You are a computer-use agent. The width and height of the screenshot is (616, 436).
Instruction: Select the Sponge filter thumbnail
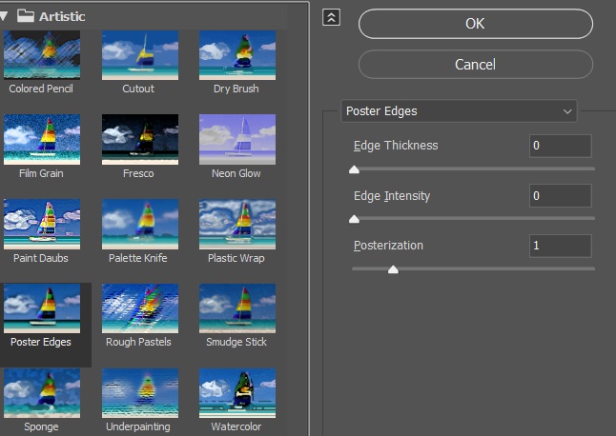point(42,393)
